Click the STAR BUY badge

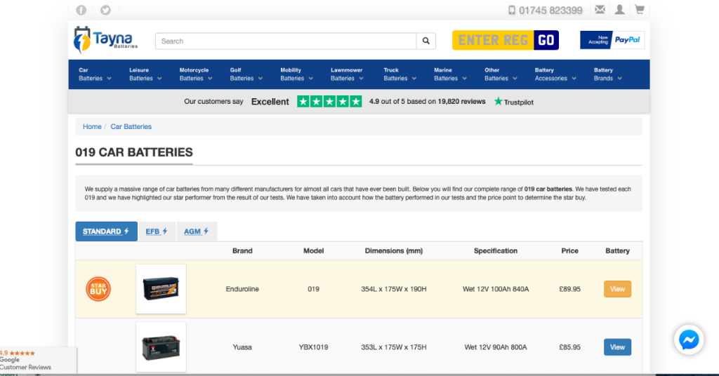(x=98, y=289)
